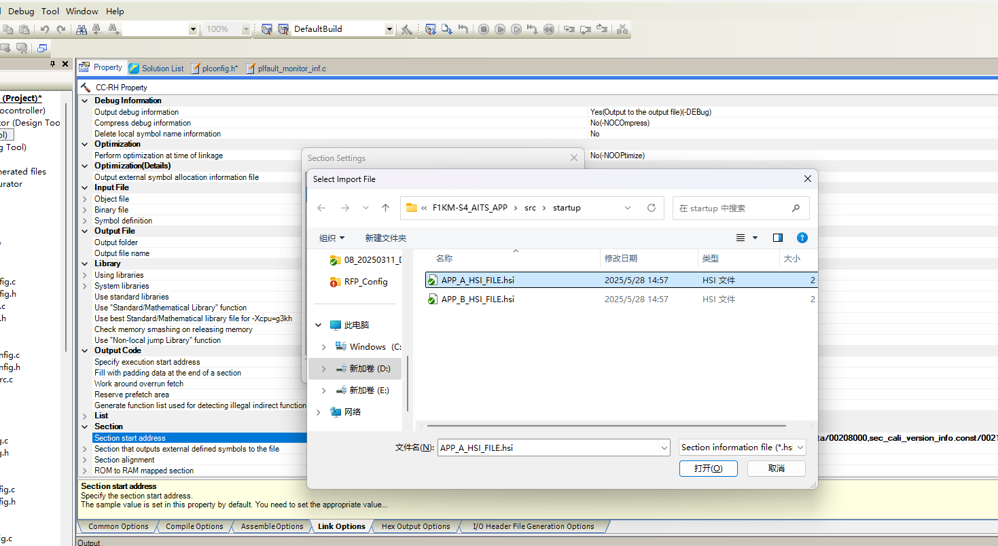Viewport: 998px width, 546px height.
Task: Click the Paste clipboard icon
Action: pyautogui.click(x=24, y=29)
